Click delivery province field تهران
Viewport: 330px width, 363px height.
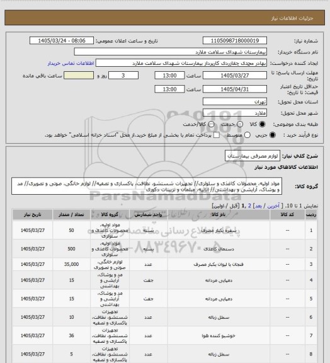pyautogui.click(x=235, y=101)
